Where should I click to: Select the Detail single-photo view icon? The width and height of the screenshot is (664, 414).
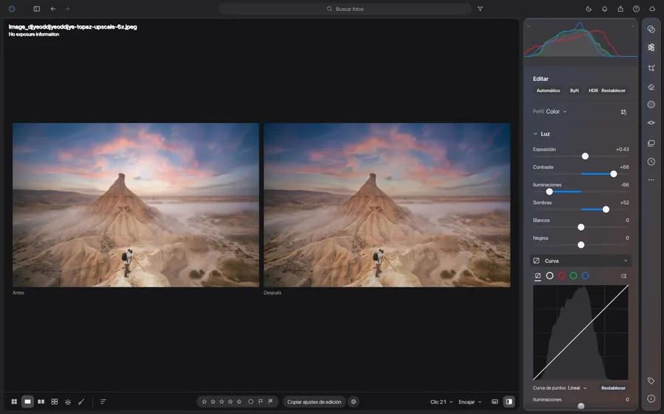(27, 401)
